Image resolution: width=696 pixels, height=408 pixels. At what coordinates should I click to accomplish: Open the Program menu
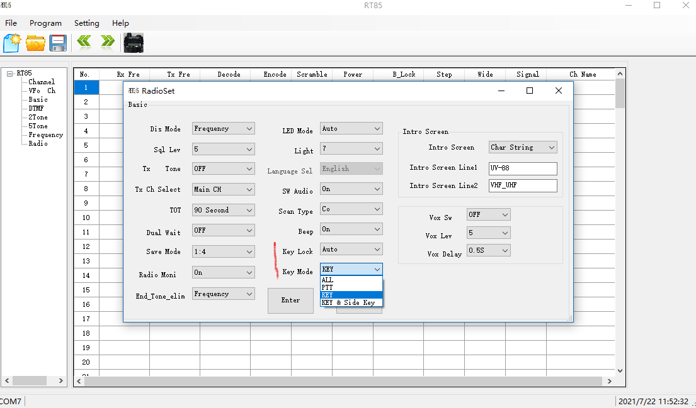(x=45, y=23)
